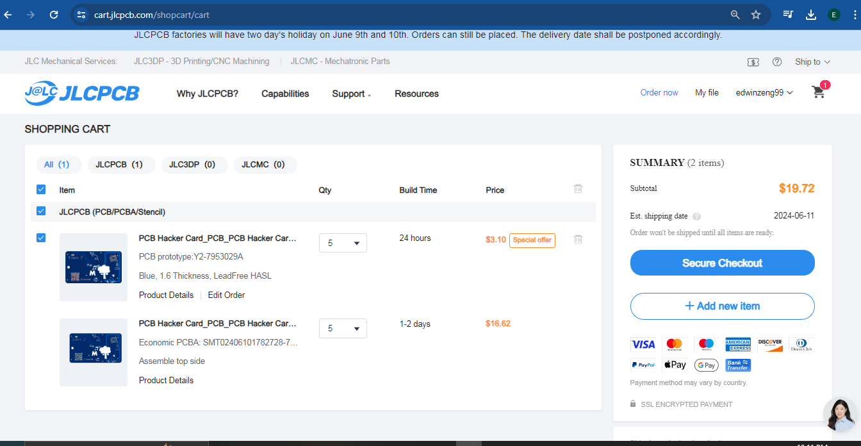This screenshot has height=446, width=861.
Task: Bookmark this page with the star icon
Action: (x=756, y=14)
